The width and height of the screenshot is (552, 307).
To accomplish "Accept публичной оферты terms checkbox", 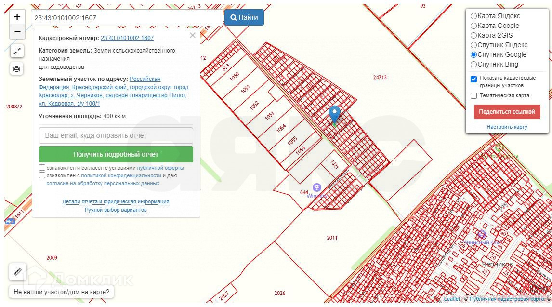I will pos(42,168).
